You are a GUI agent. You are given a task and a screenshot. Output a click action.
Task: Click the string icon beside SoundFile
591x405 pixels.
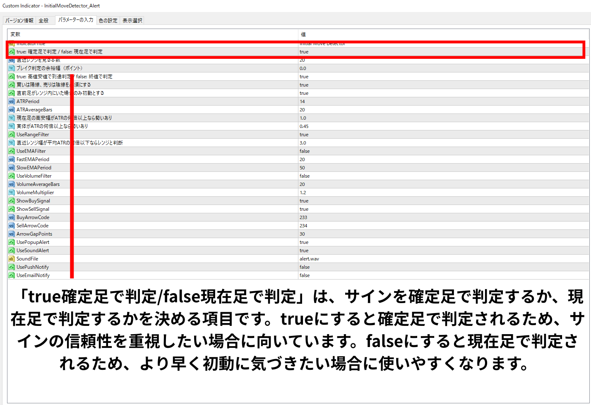tap(12, 259)
